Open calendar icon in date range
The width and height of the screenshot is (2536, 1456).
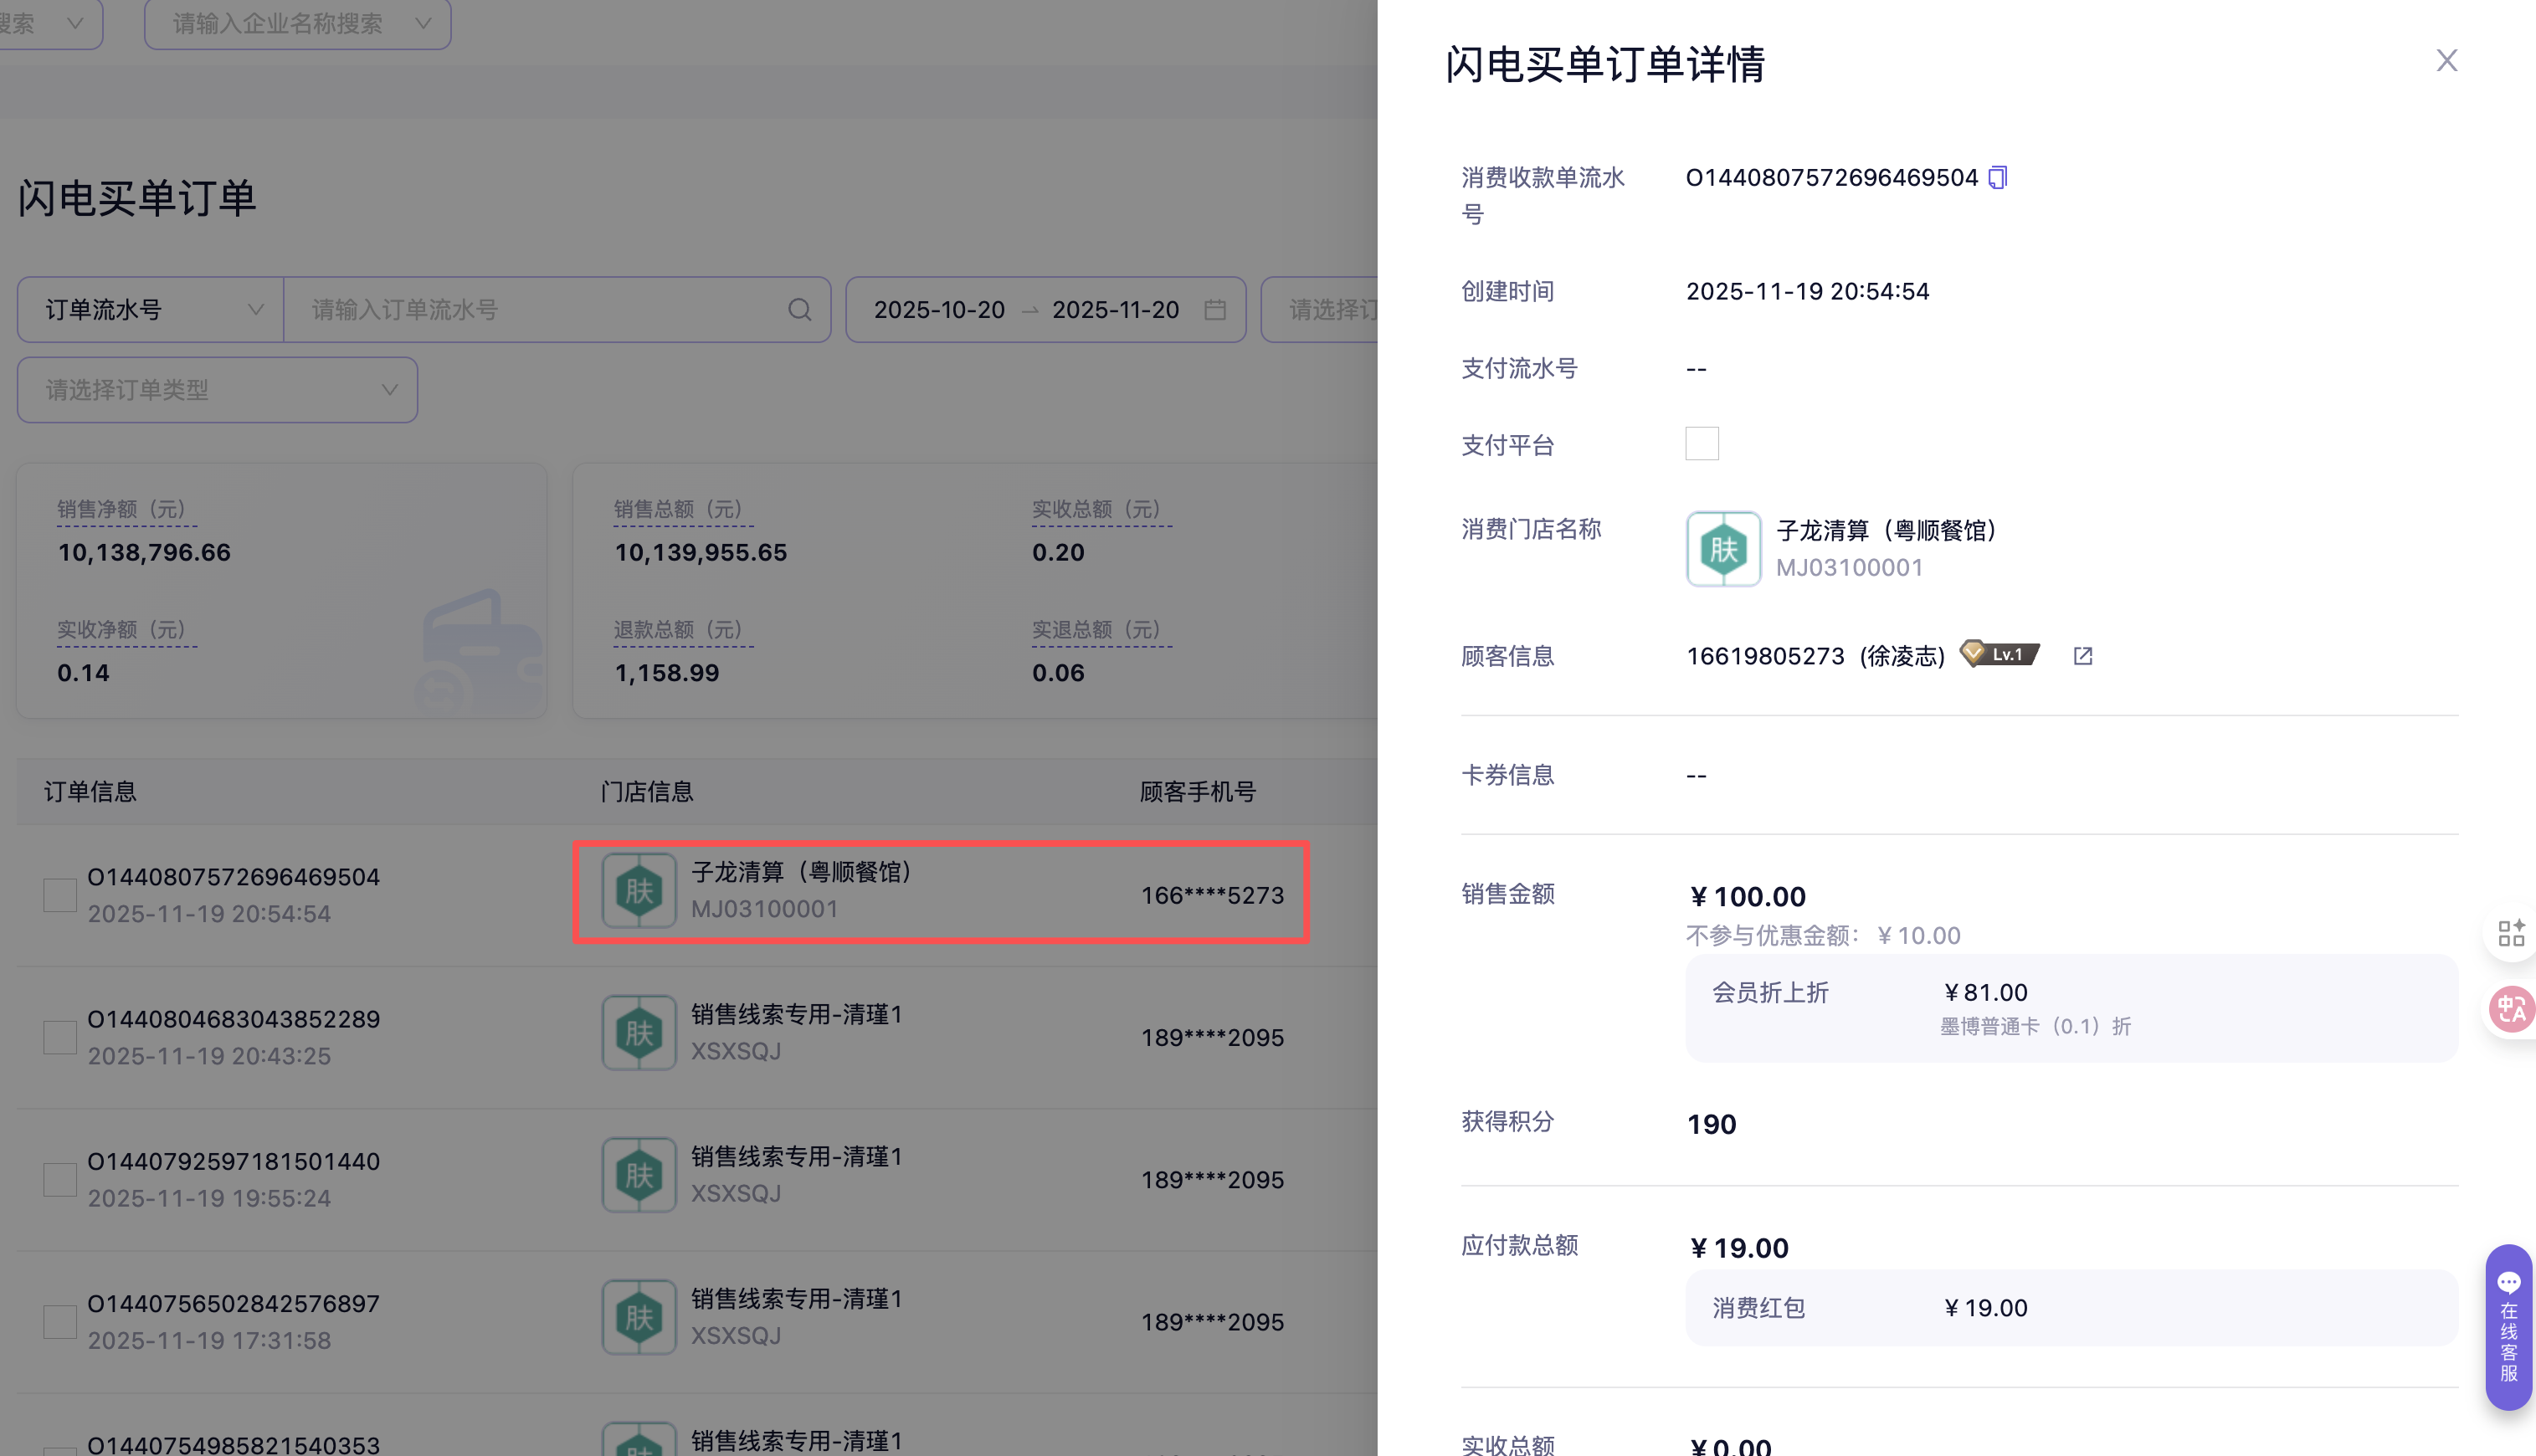[1215, 310]
